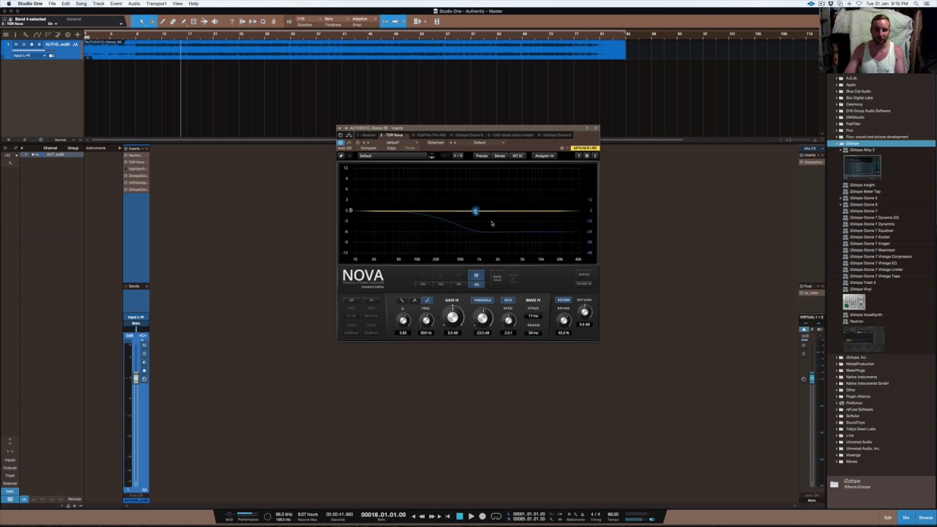Open the question mark help tool
This screenshot has width=937, height=527.
tap(232, 21)
